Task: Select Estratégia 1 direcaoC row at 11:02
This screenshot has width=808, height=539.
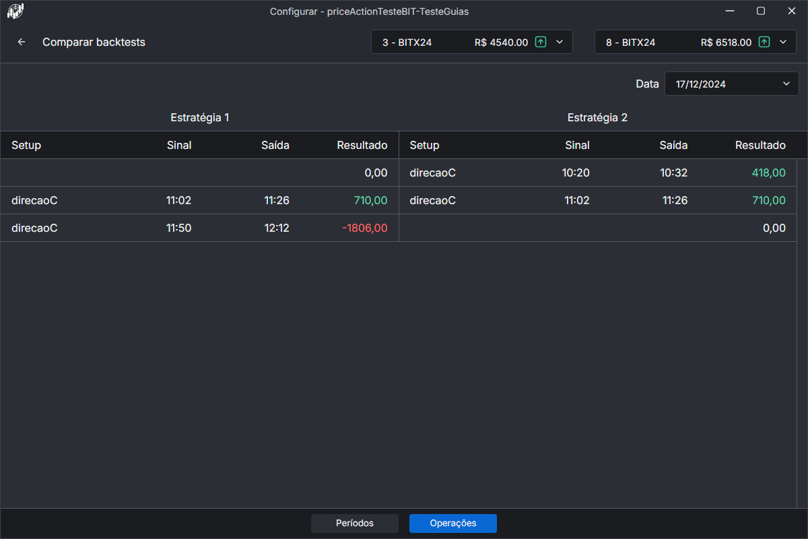Action: click(199, 200)
